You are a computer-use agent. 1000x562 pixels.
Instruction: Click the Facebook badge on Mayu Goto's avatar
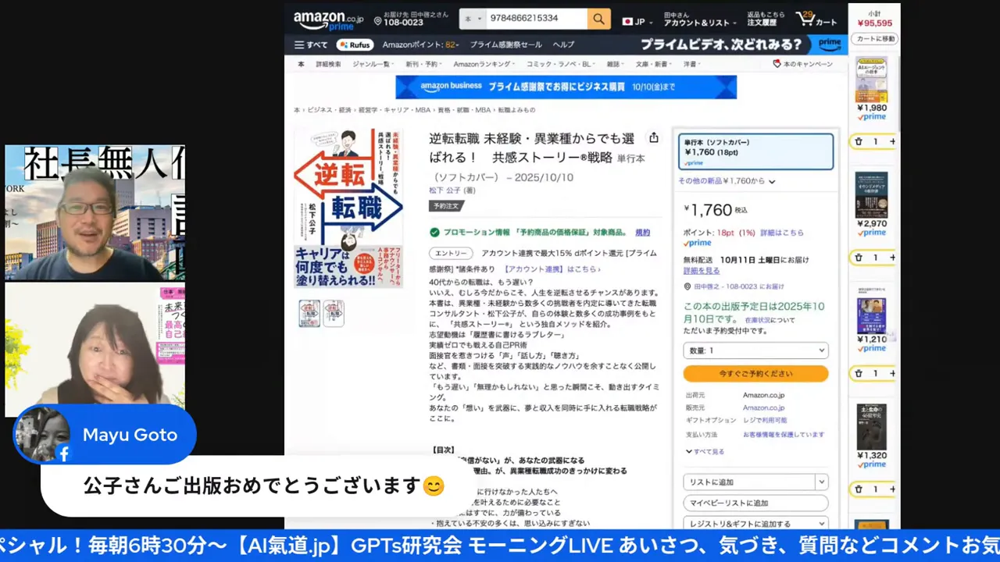(64, 453)
